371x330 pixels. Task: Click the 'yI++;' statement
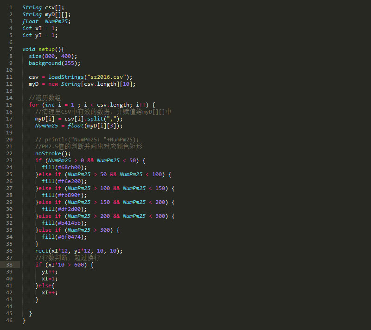pyautogui.click(x=50, y=272)
